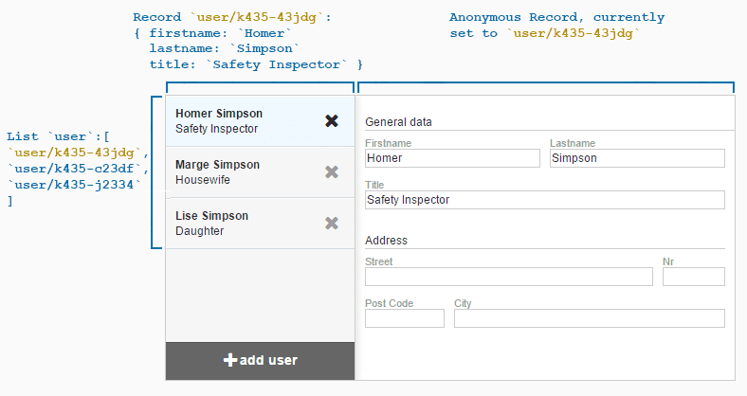This screenshot has height=396, width=747.
Task: Click the Housewife subtitle under Marge
Action: click(203, 180)
